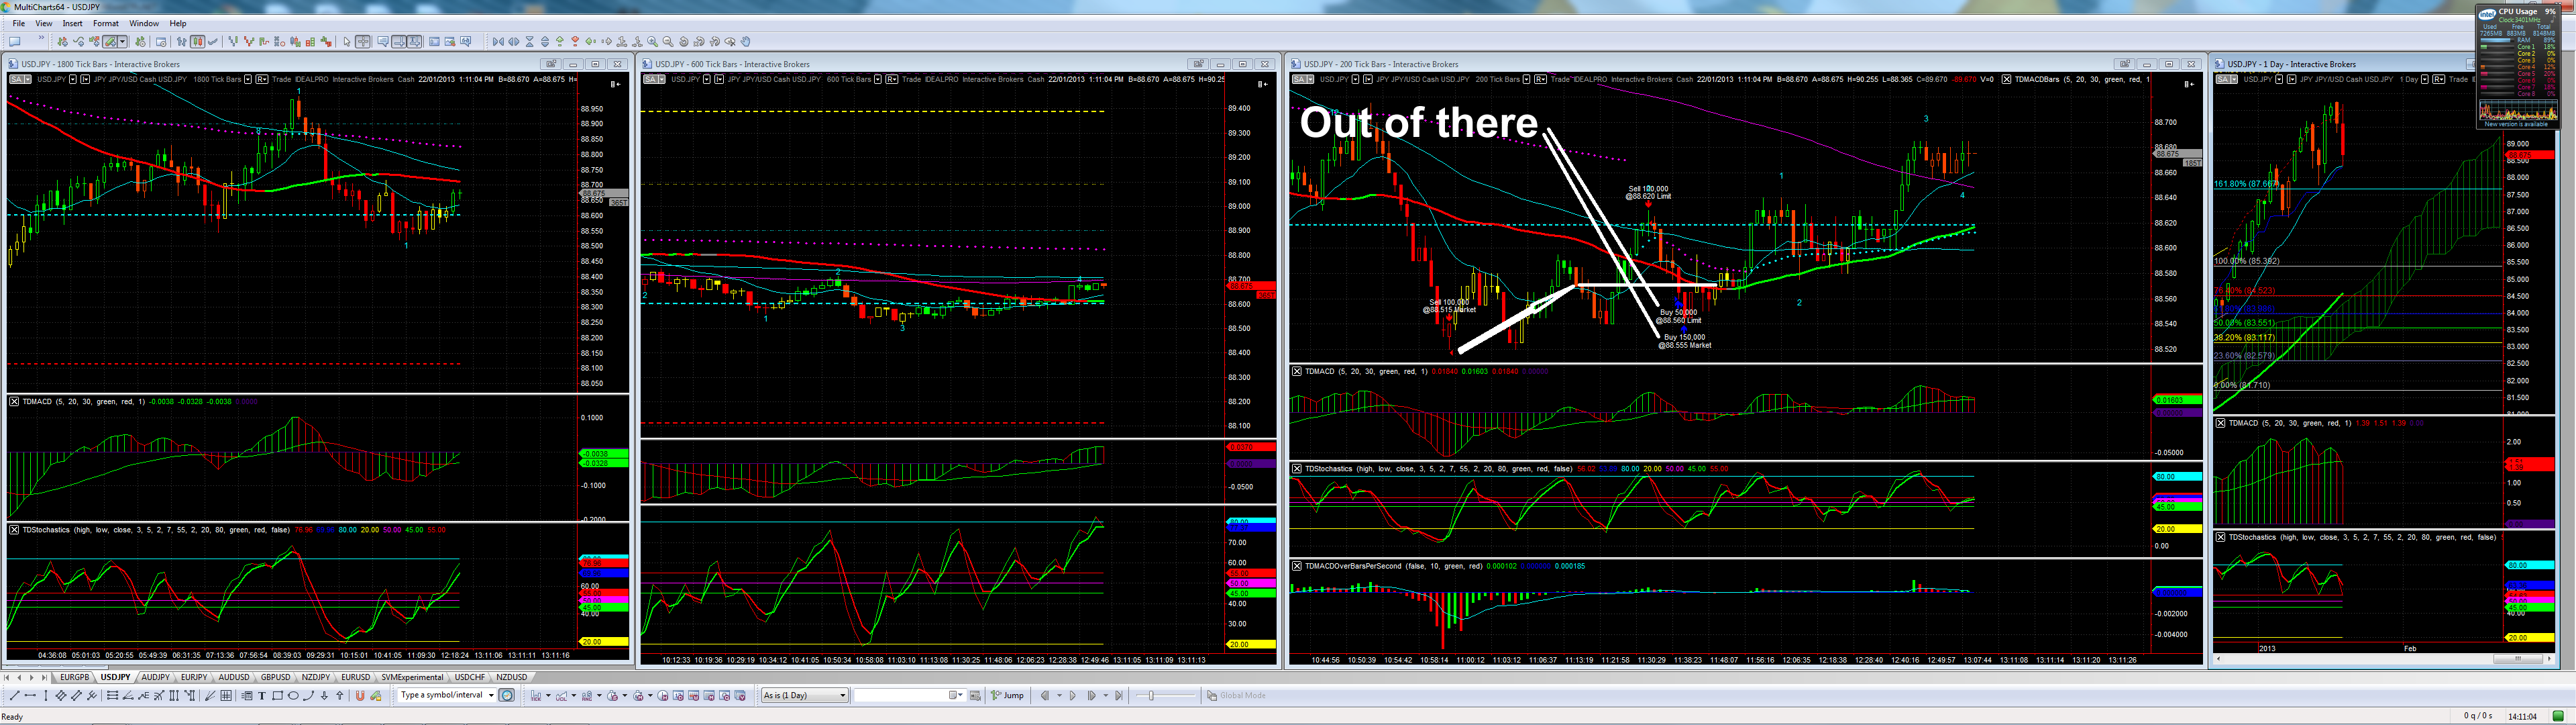The width and height of the screenshot is (2576, 725).
Task: Click the play forward playback button
Action: (1073, 696)
